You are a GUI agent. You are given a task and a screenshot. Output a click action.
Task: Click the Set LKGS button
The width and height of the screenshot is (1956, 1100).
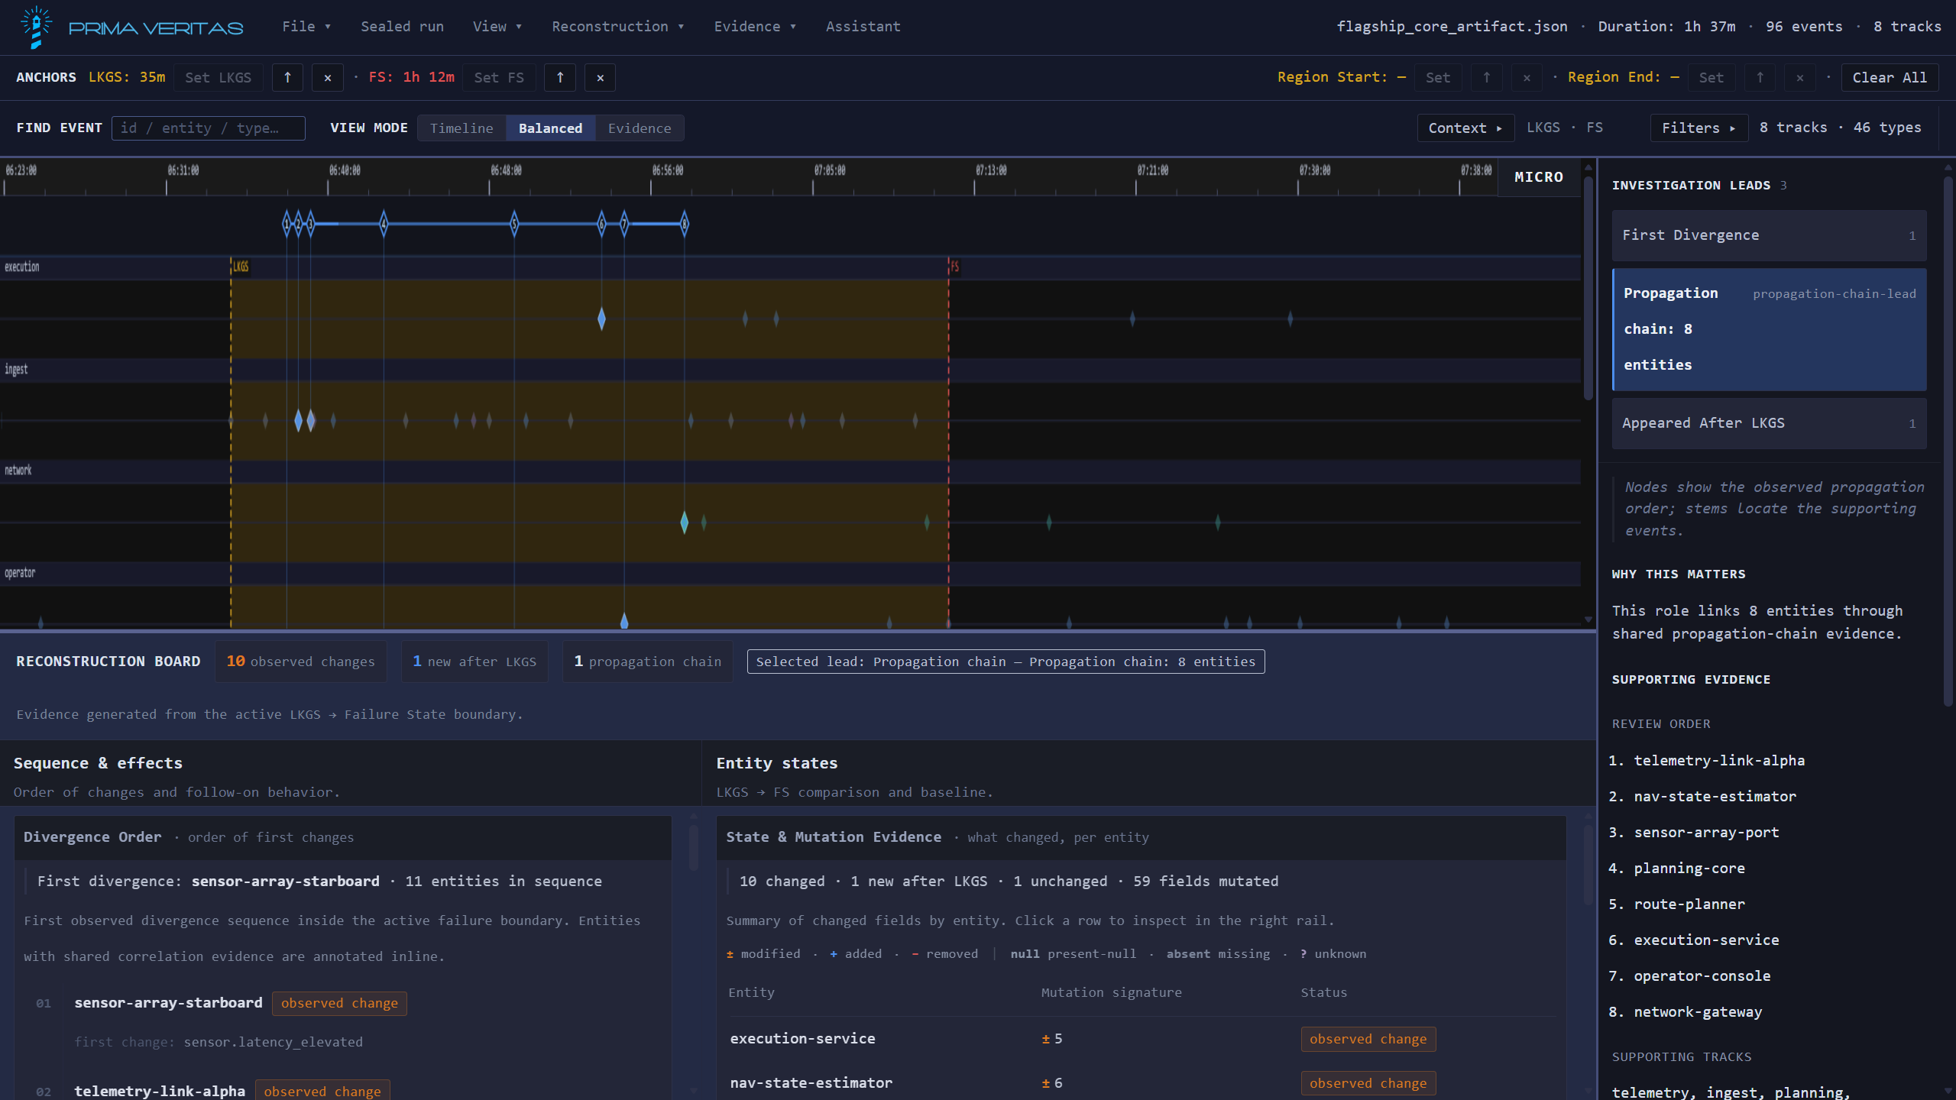coord(218,77)
